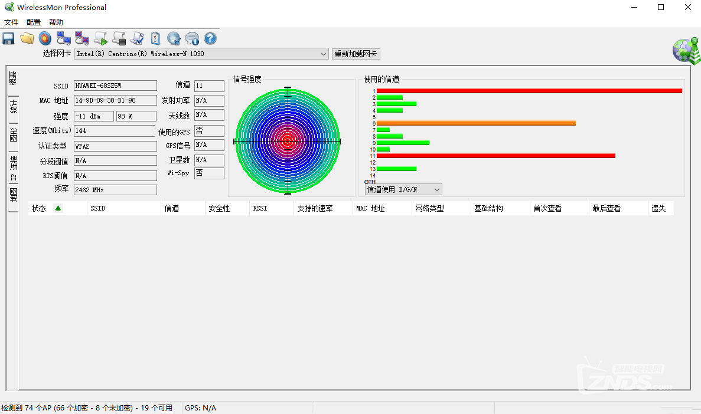The height and width of the screenshot is (414, 701).
Task: Sort by the RSSI column header
Action: 272,208
